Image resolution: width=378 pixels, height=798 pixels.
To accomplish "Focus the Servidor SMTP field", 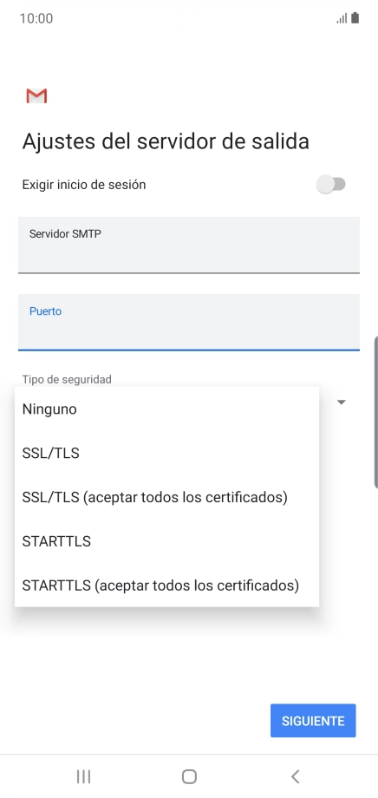I will (189, 245).
